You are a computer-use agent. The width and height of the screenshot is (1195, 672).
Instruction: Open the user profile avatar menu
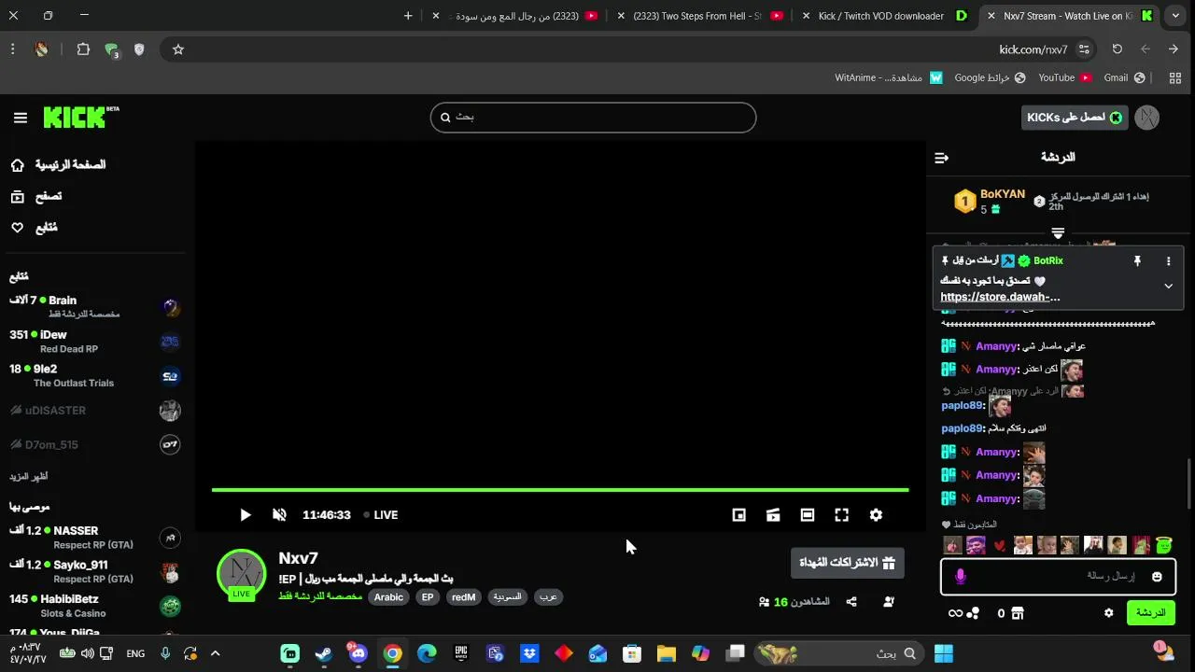(1146, 118)
